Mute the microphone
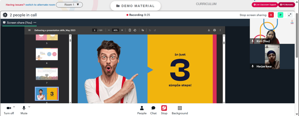Viewport: 299px width, 116px height. [24, 110]
